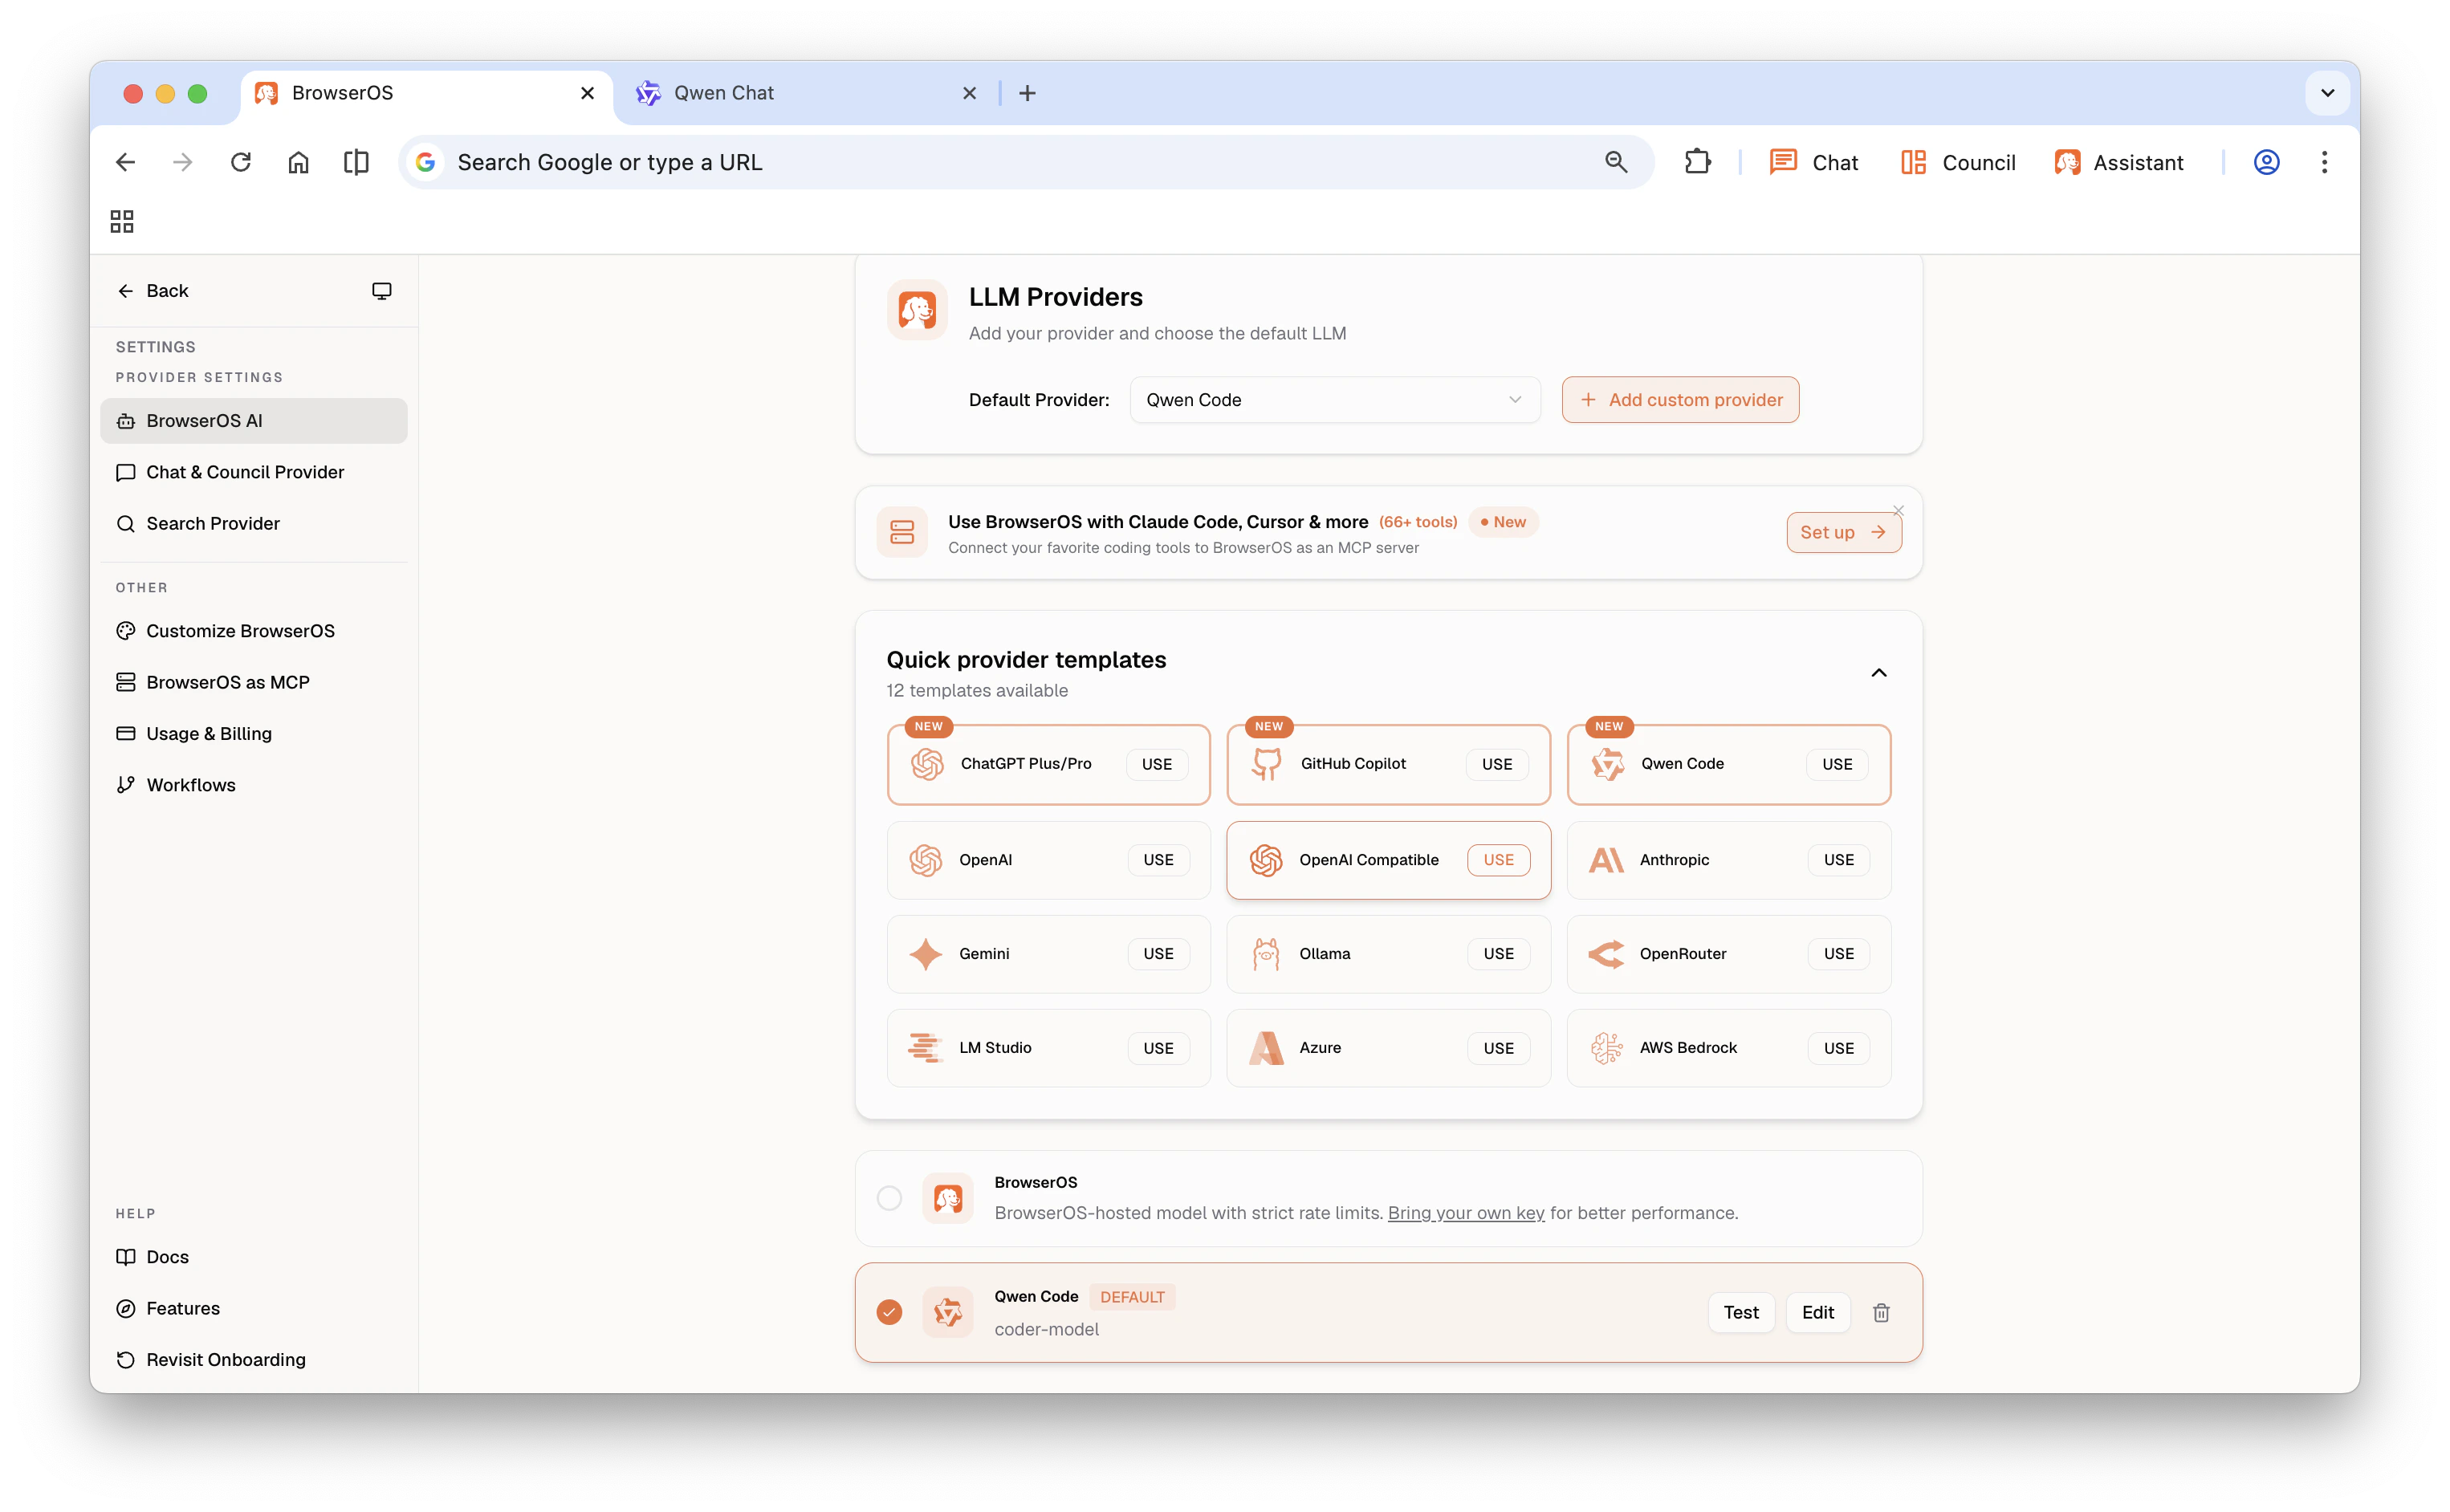Open the extensions puzzle icon
Viewport: 2450px width, 1512px height.
click(1697, 162)
